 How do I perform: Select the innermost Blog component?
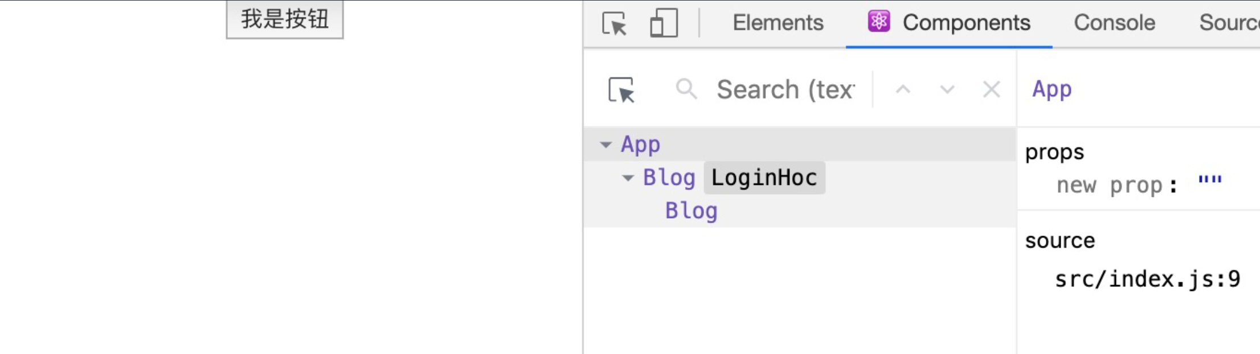click(691, 211)
